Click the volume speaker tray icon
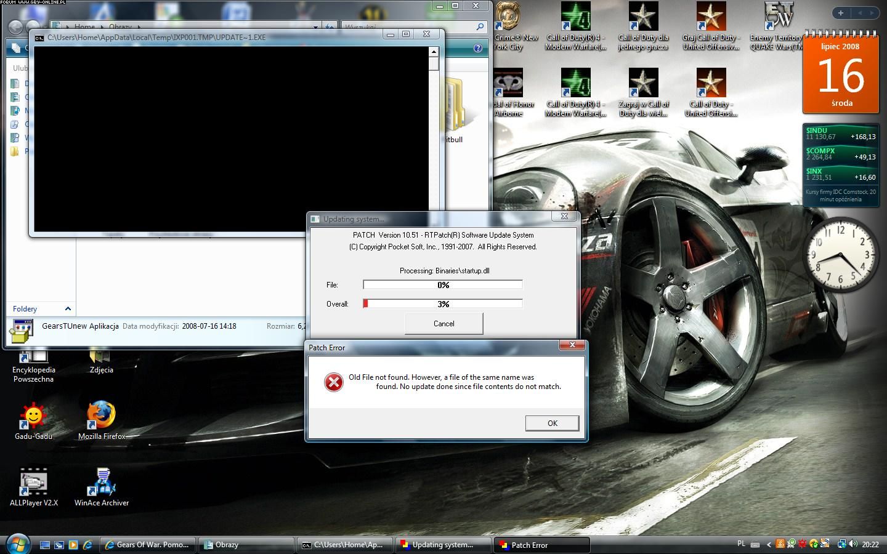 [853, 544]
